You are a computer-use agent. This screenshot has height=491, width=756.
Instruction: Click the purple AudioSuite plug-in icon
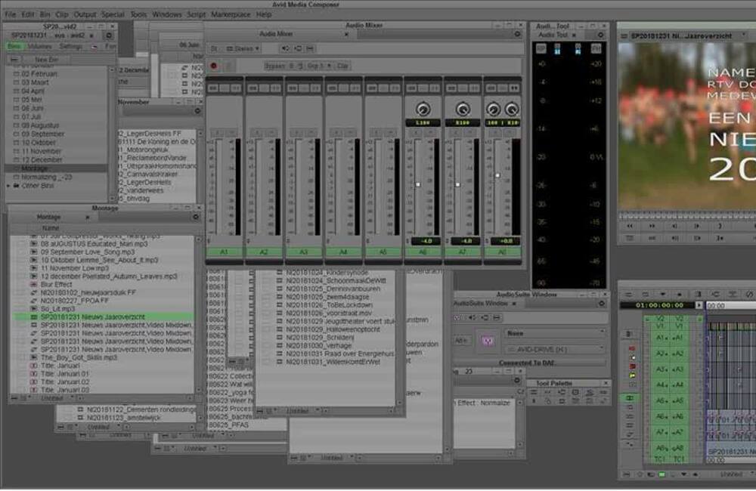(x=486, y=341)
